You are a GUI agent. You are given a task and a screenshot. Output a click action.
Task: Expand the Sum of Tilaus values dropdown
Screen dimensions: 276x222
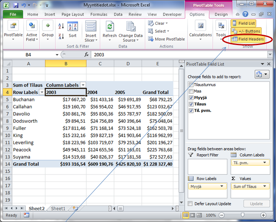coord(265,186)
